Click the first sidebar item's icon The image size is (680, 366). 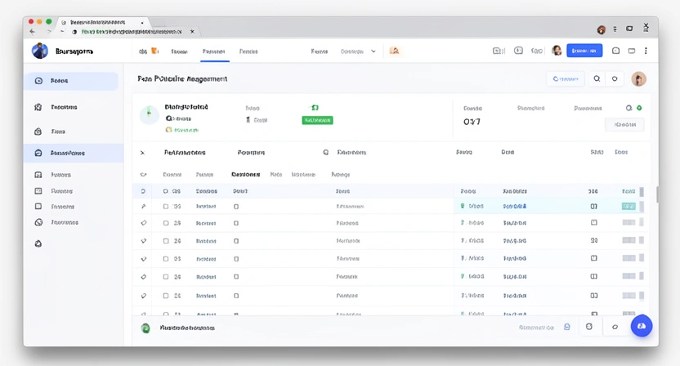tap(38, 81)
